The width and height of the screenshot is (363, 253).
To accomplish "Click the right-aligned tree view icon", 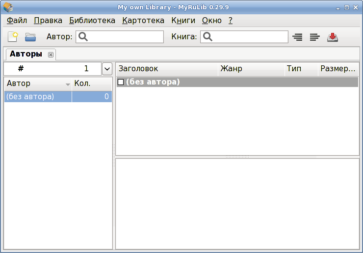I will click(x=297, y=37).
